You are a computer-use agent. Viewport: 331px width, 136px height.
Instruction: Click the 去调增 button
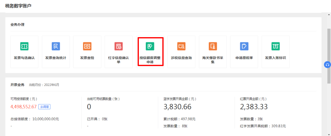coord(44,107)
